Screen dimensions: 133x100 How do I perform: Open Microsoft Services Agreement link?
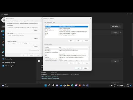point(49,77)
